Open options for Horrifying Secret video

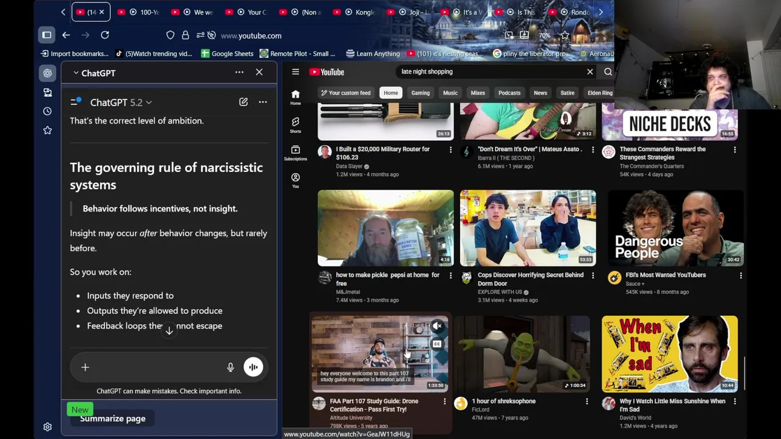(x=592, y=276)
